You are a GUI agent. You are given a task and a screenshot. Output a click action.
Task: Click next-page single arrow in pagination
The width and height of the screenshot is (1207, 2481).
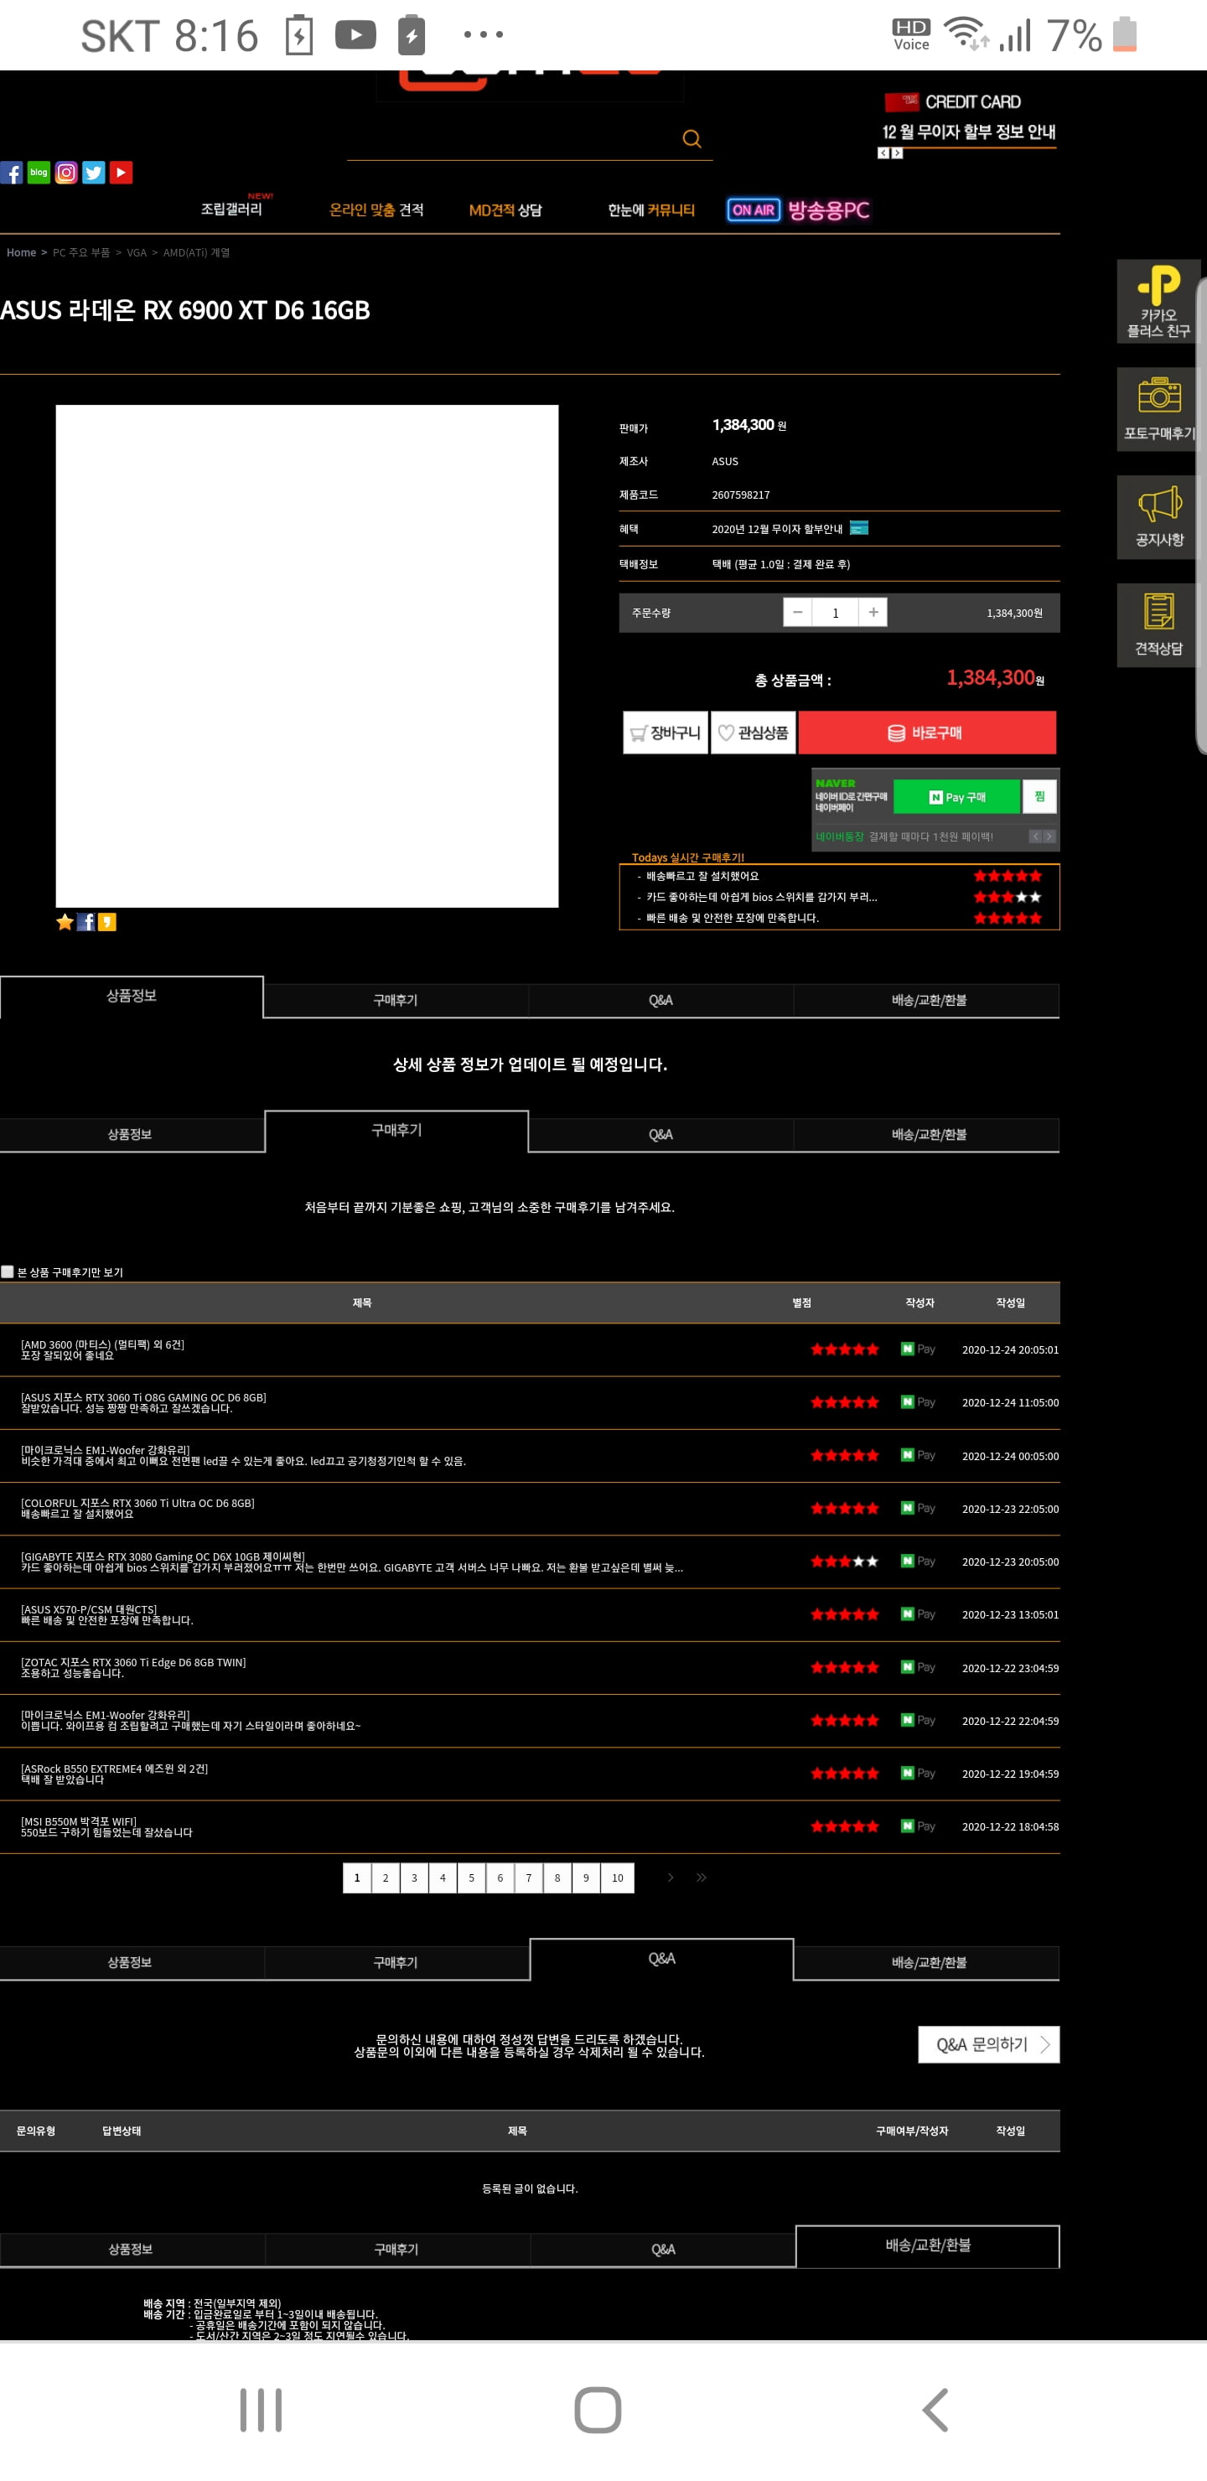(x=671, y=1878)
